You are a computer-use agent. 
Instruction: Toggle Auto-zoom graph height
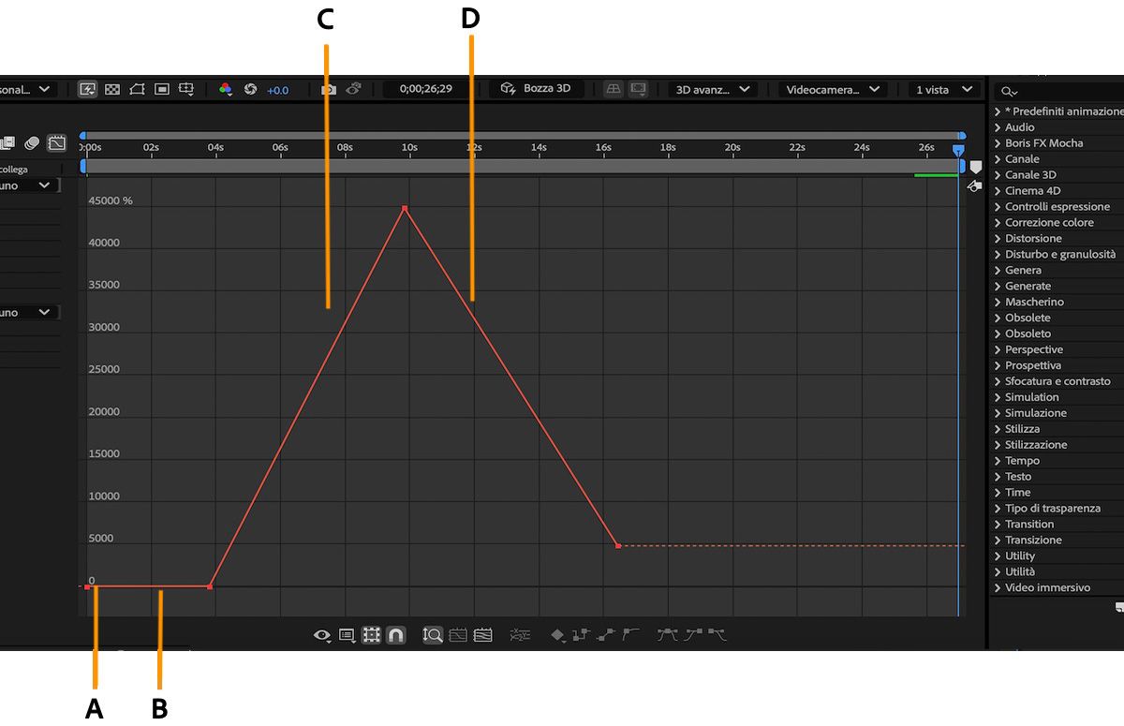pos(432,634)
